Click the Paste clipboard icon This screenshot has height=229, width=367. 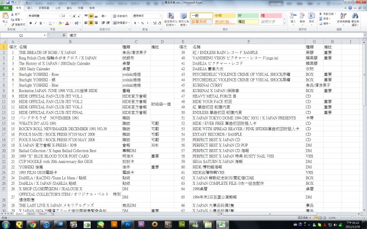tap(5, 16)
